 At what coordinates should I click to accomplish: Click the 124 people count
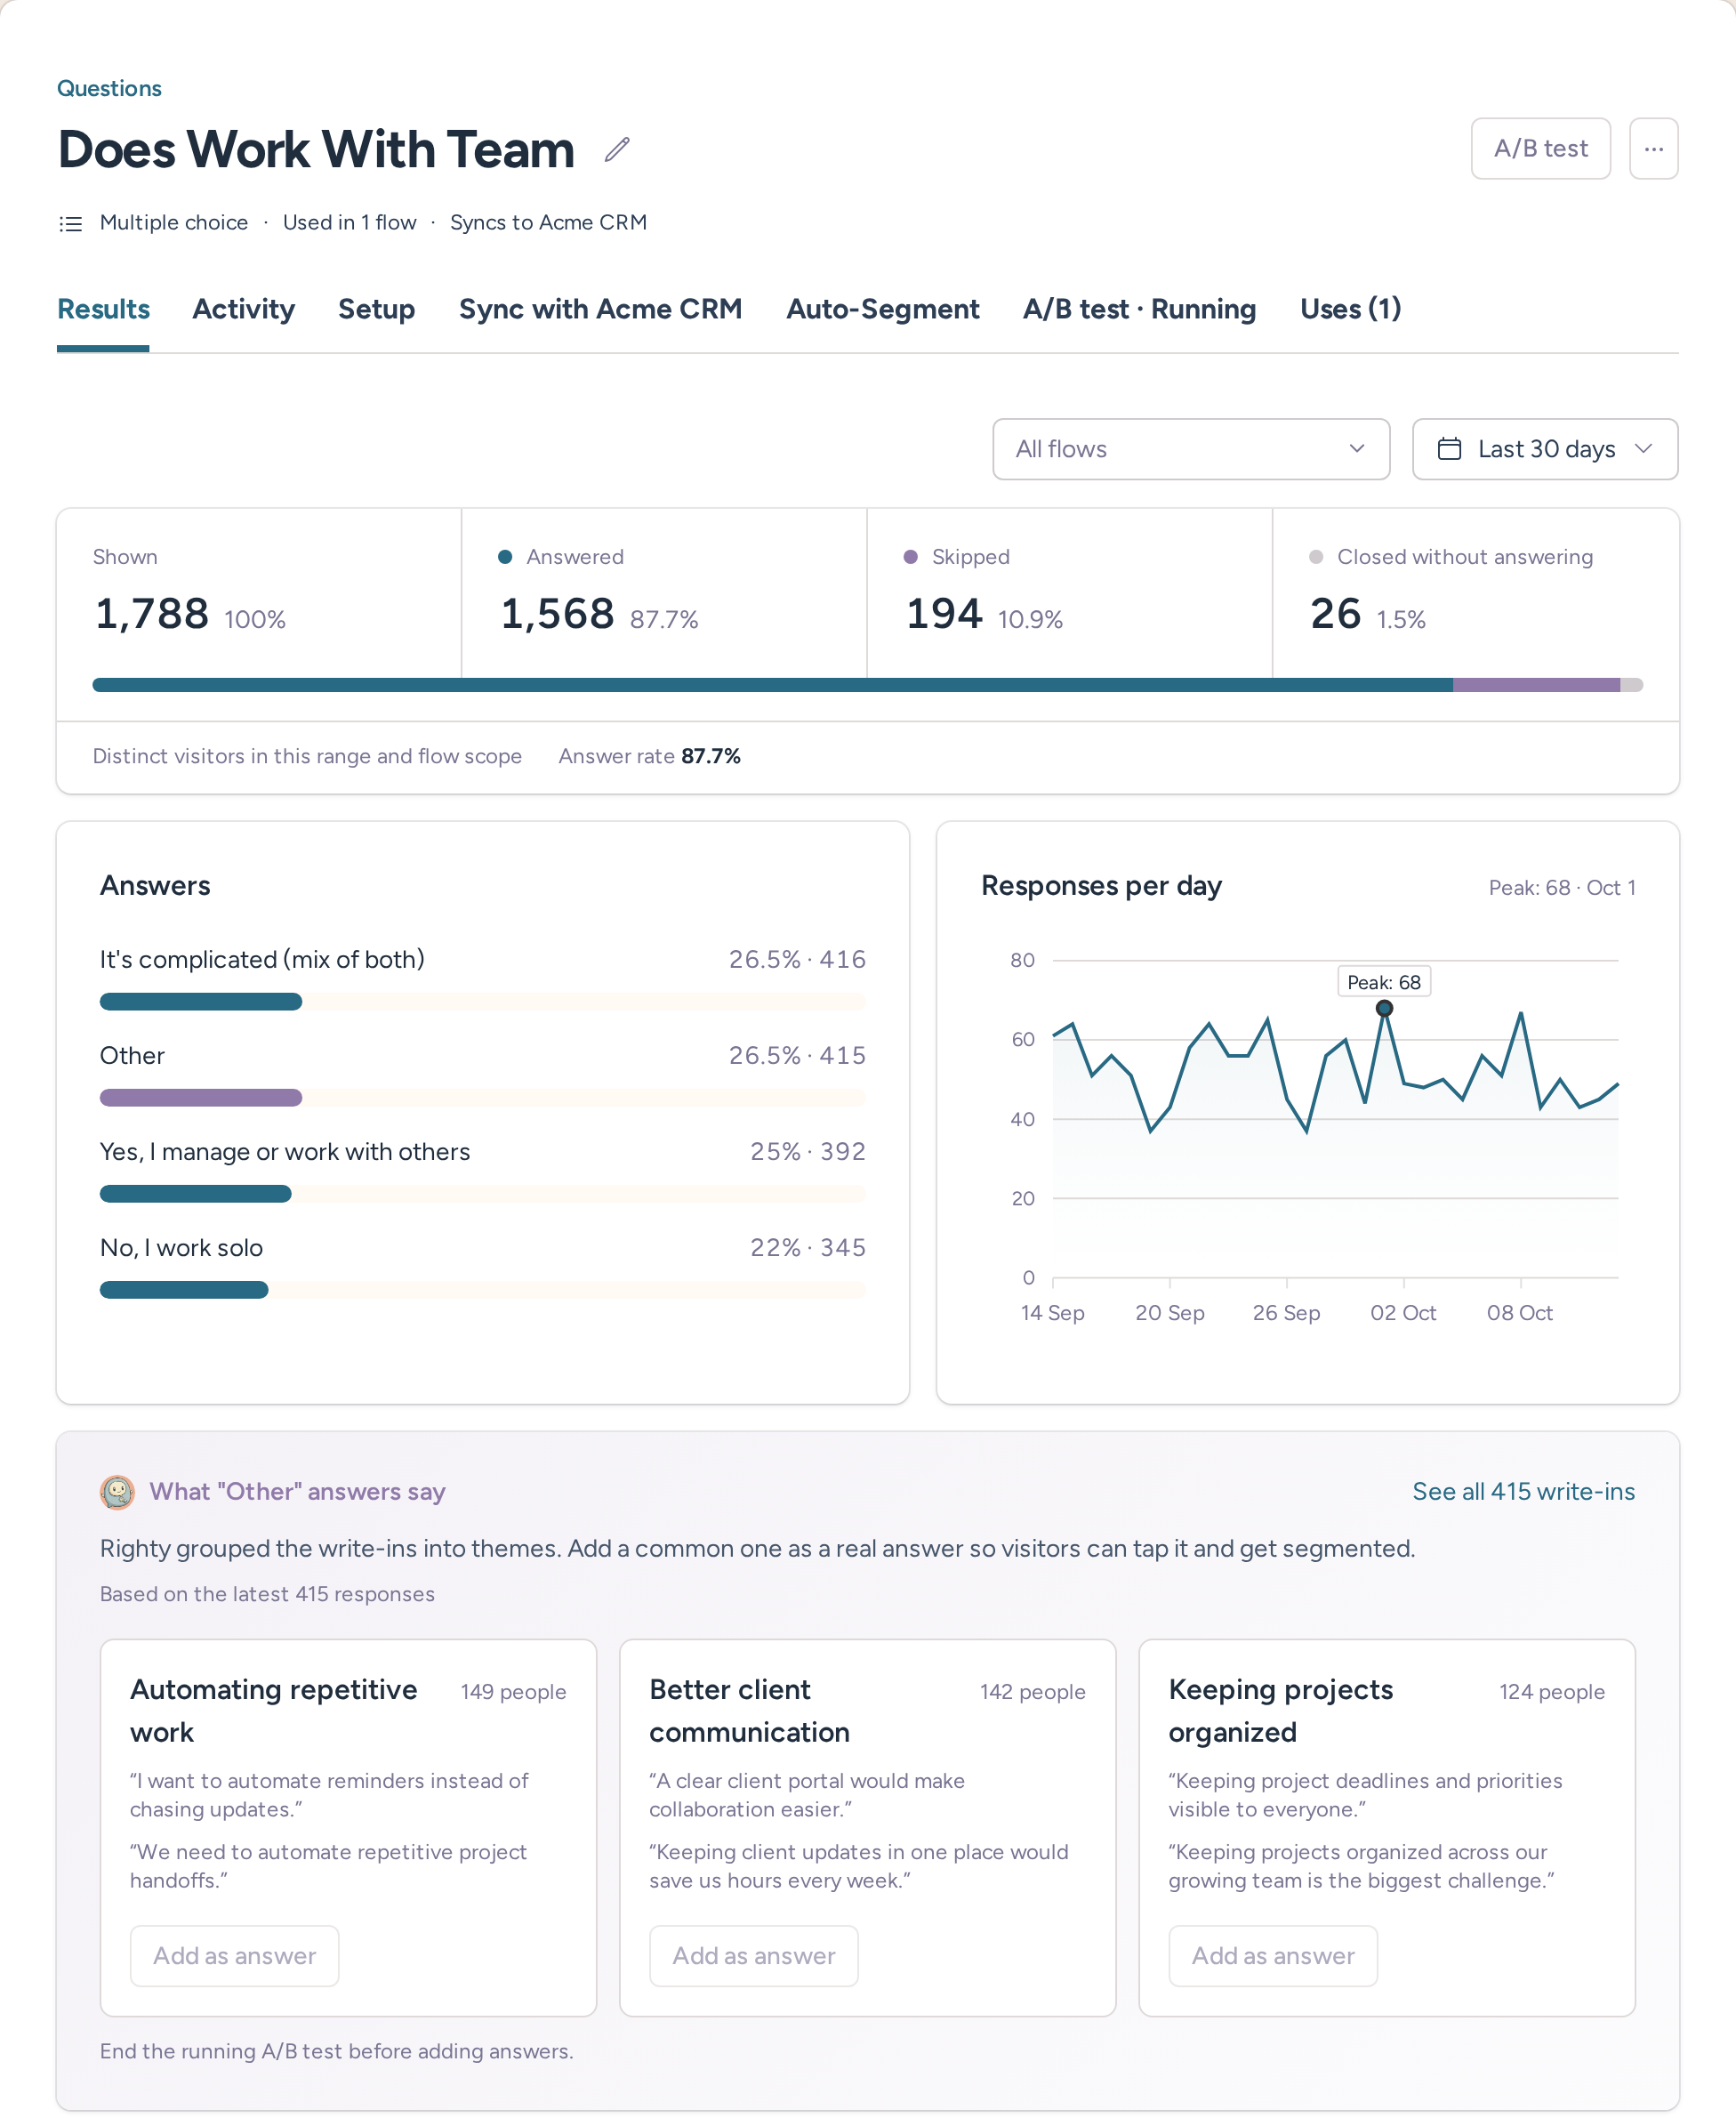[1551, 1692]
